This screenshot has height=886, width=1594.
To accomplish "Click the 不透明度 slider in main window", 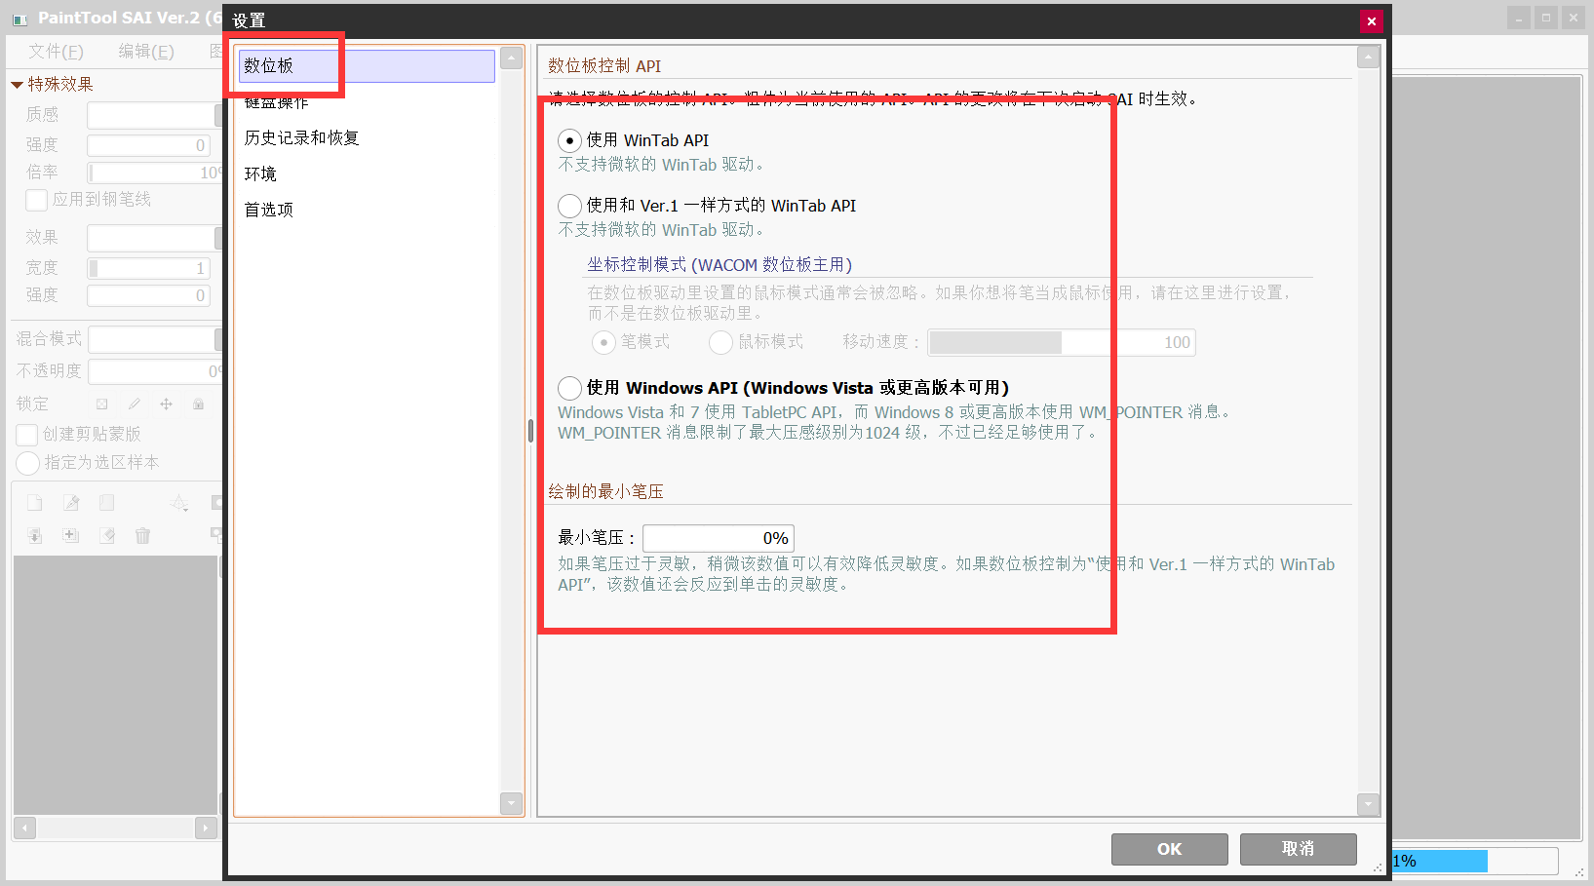I will pos(156,371).
